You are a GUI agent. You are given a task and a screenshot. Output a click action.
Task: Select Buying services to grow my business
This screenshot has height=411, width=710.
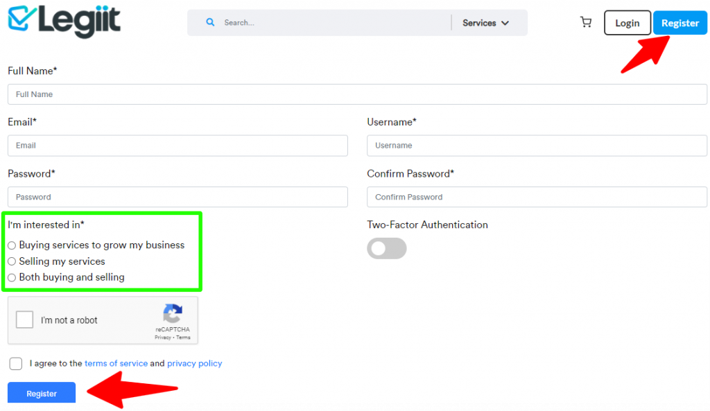point(12,245)
